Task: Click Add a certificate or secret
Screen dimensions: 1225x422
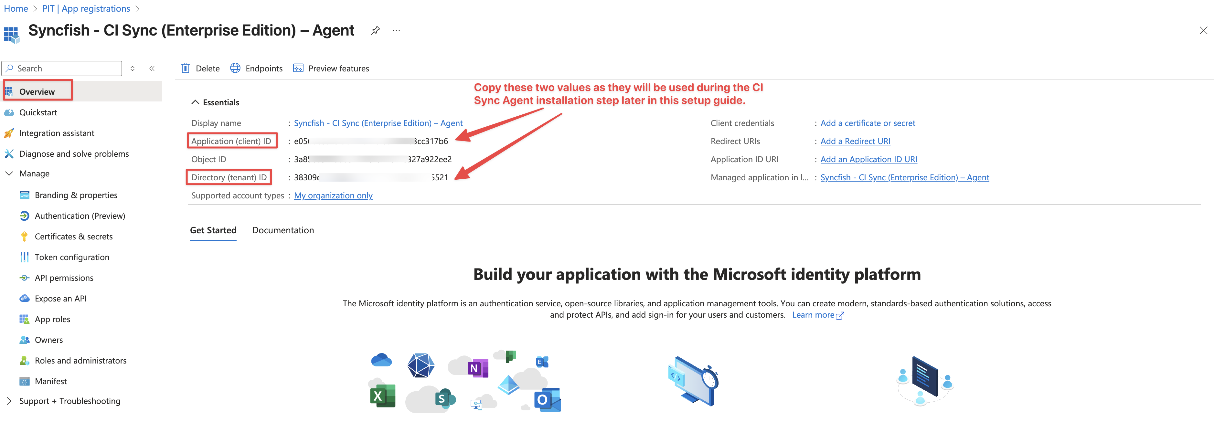Action: pyautogui.click(x=868, y=123)
